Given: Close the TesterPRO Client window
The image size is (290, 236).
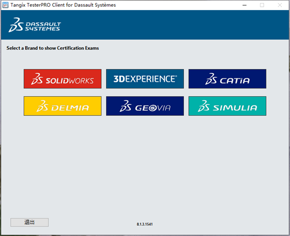Looking at the screenshot, I should tap(281, 5).
